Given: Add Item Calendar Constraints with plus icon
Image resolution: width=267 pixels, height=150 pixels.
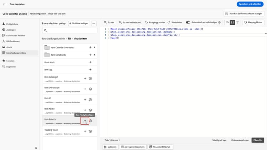Looking at the screenshot, I should [x=90, y=47].
